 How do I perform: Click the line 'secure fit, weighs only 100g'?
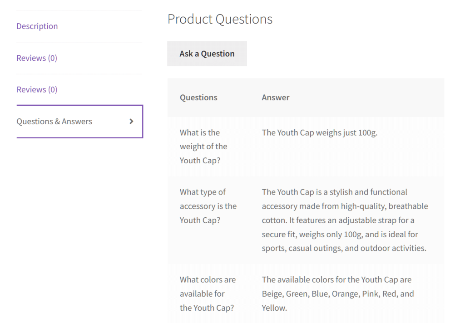(340, 235)
